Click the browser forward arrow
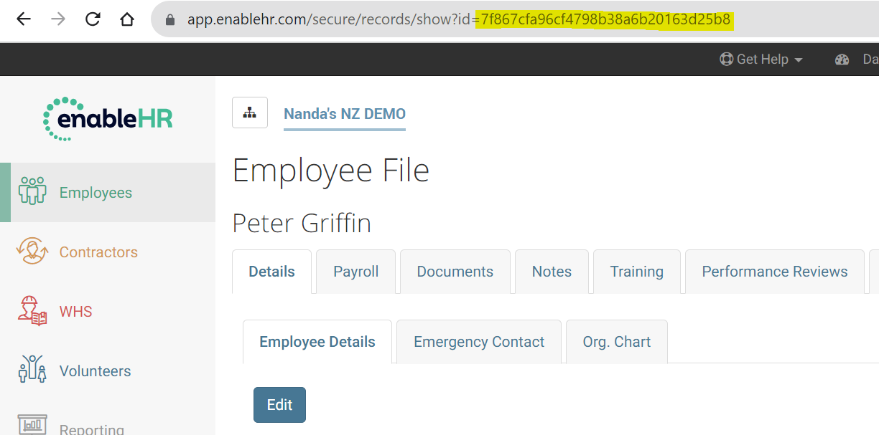Image resolution: width=879 pixels, height=435 pixels. click(x=58, y=19)
